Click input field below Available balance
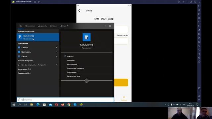Screen dimensions: 212x119 click(x=121, y=41)
